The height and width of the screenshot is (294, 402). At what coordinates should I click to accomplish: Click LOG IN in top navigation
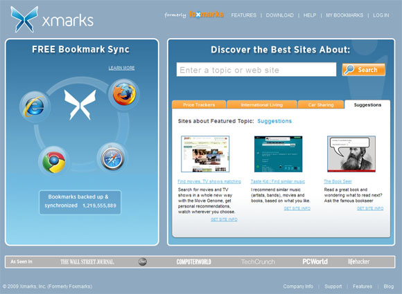pos(381,15)
